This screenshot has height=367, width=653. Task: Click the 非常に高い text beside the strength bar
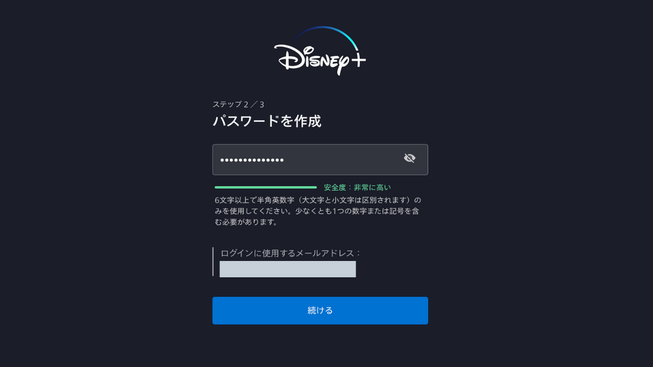(372, 187)
